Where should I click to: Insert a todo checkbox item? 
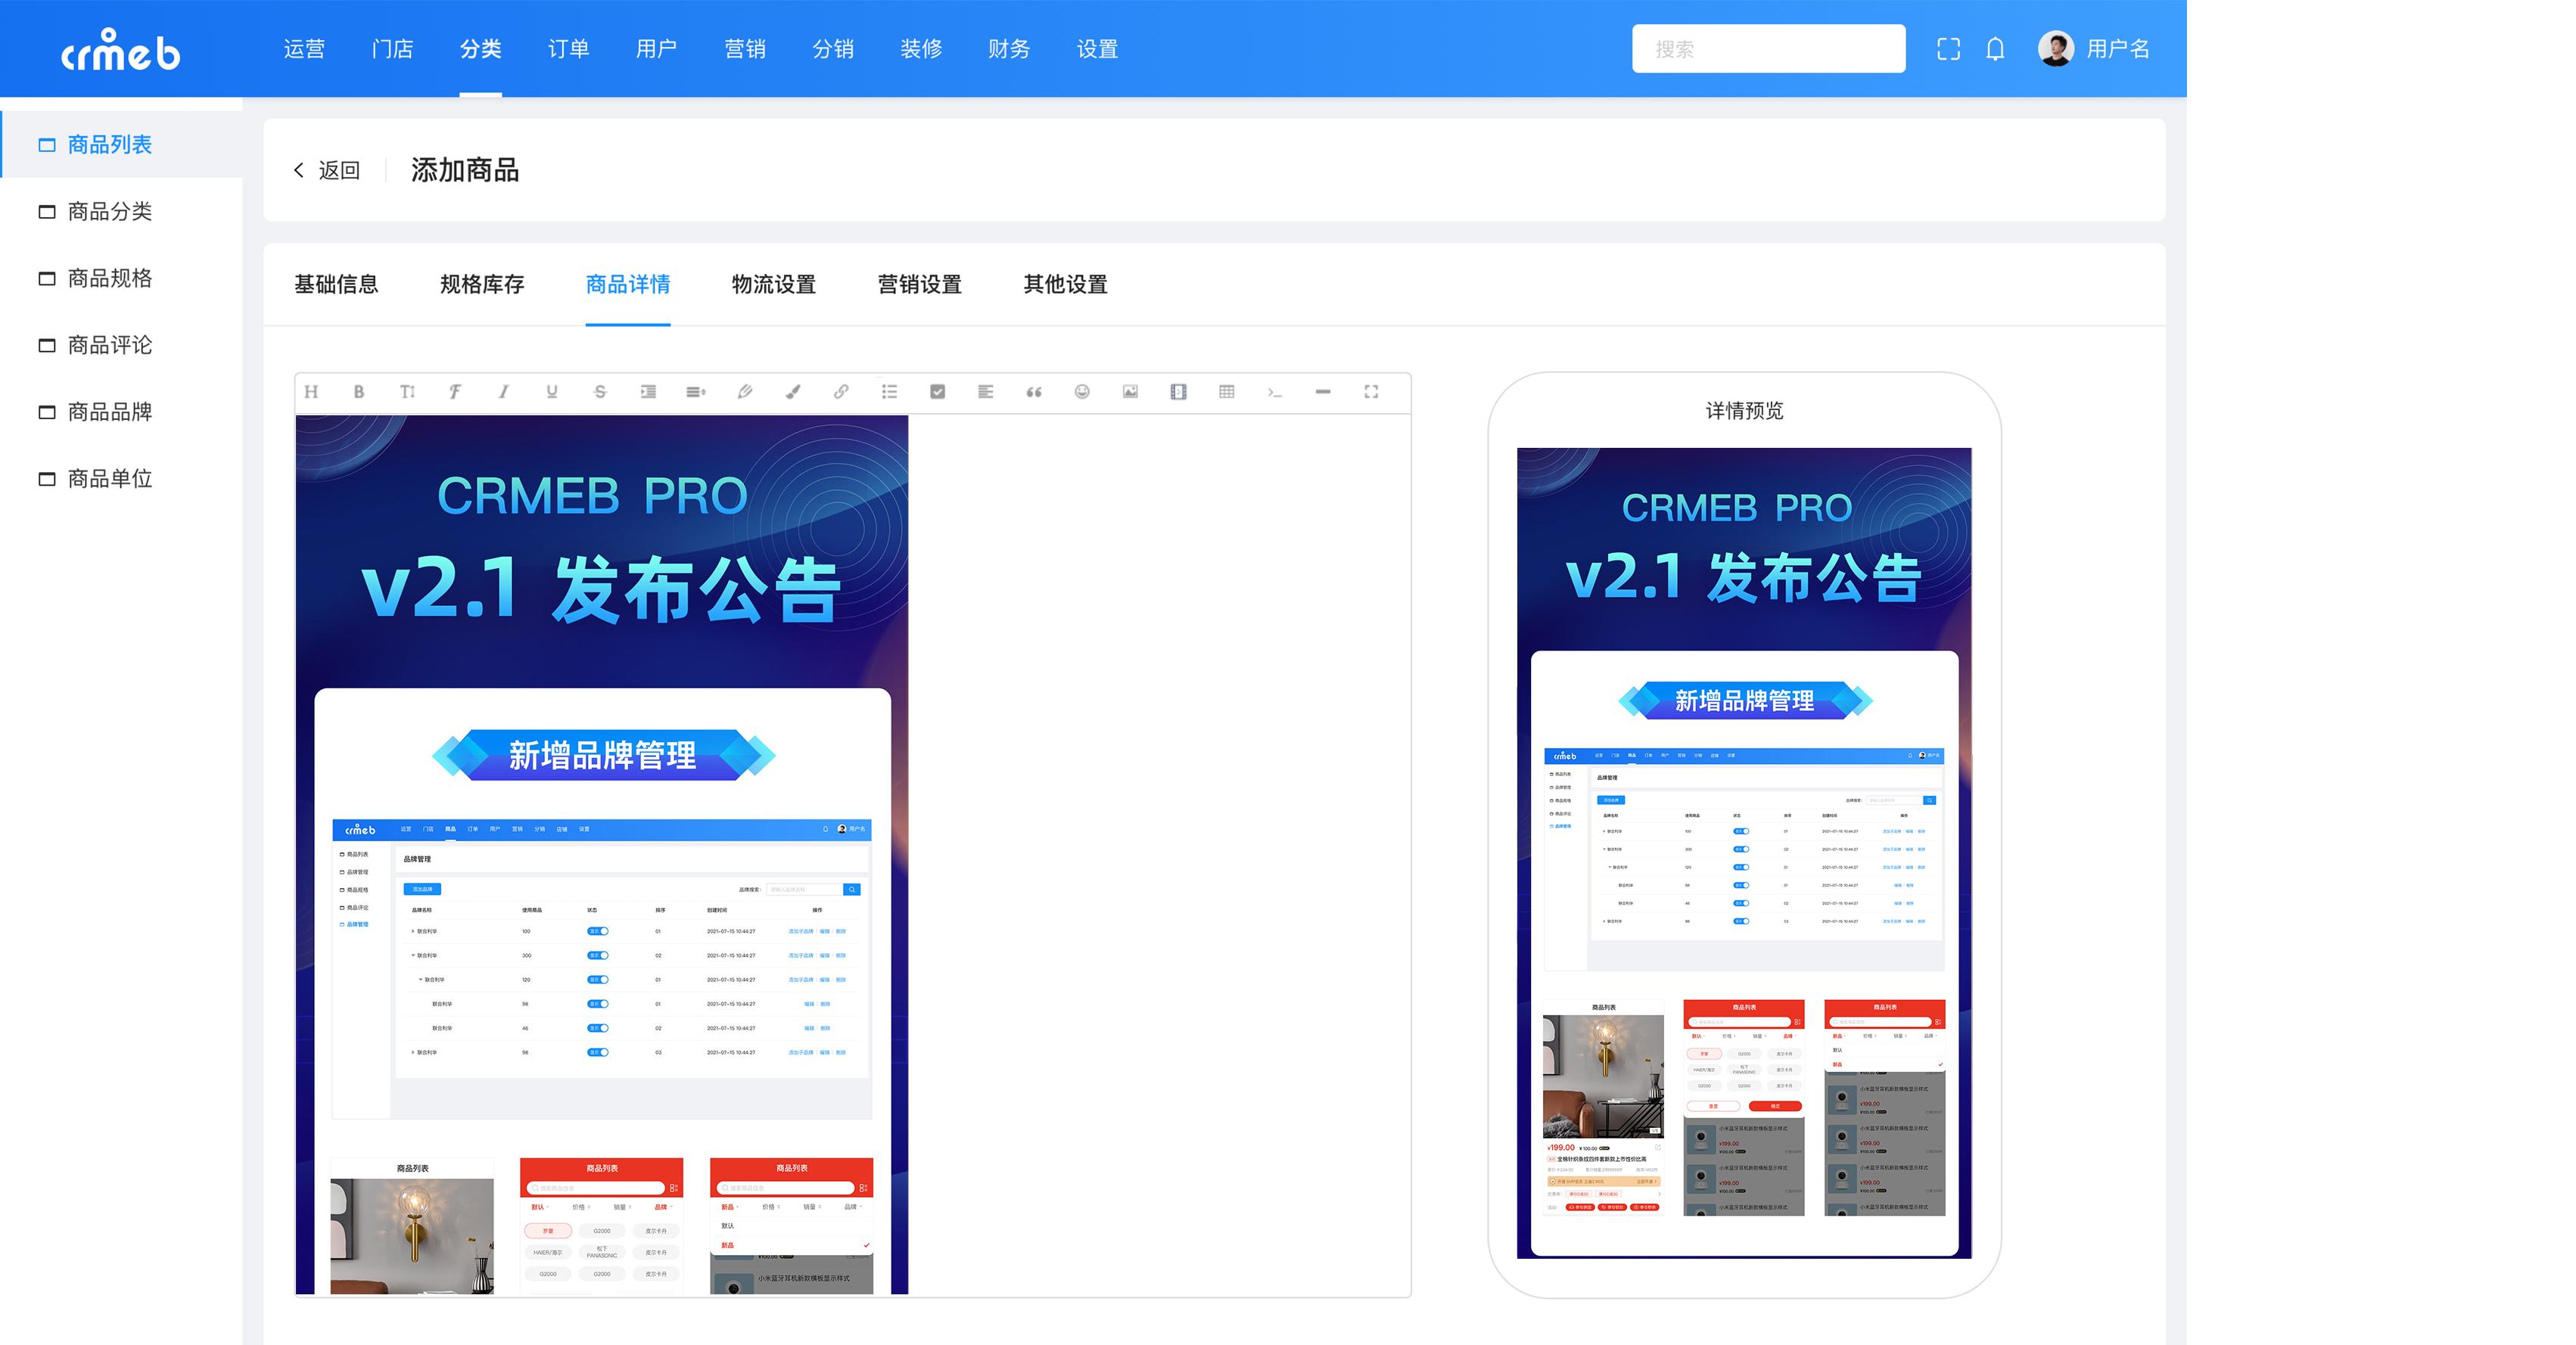pos(937,392)
